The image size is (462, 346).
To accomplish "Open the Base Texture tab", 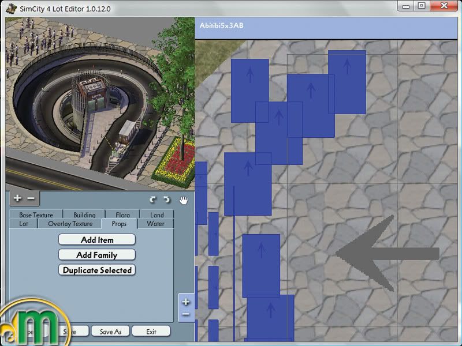I will click(36, 215).
